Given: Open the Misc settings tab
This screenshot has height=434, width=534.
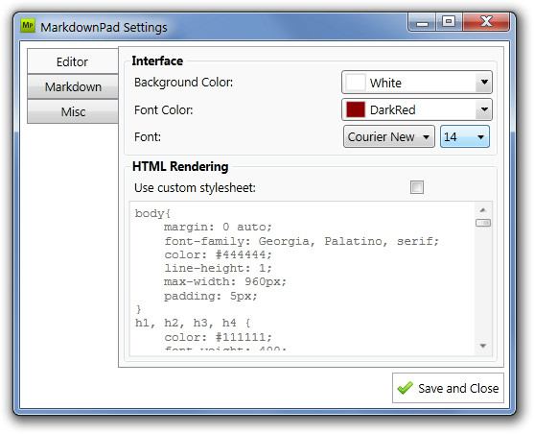Looking at the screenshot, I should [x=73, y=111].
